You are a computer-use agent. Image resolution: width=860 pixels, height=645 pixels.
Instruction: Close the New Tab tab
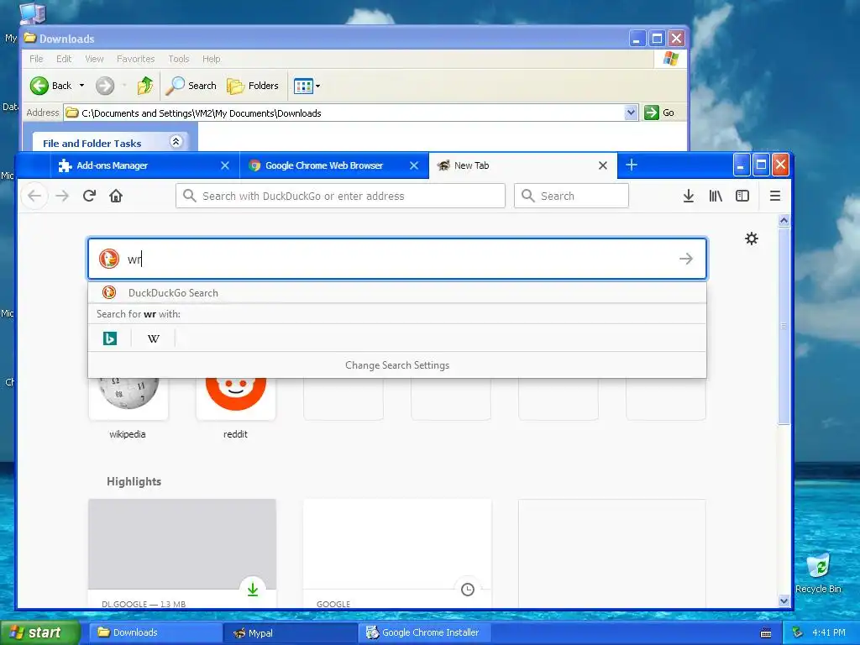coord(603,165)
